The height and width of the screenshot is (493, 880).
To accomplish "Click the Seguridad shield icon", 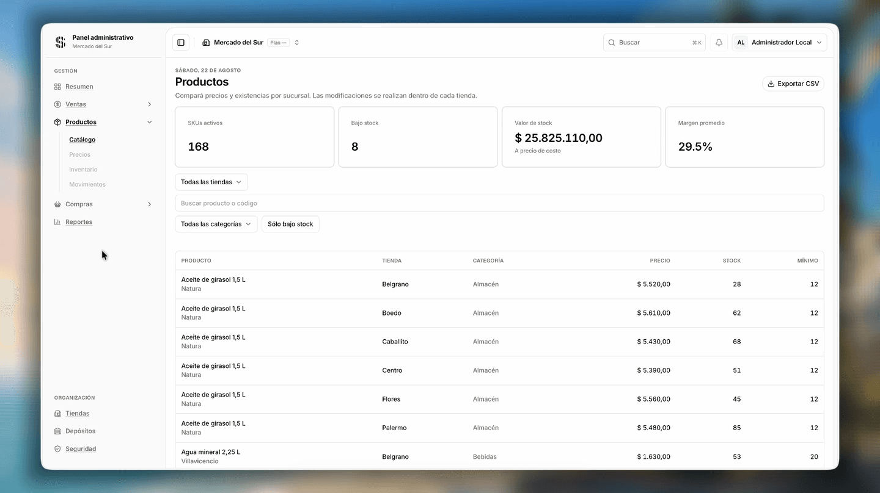I will 57,449.
